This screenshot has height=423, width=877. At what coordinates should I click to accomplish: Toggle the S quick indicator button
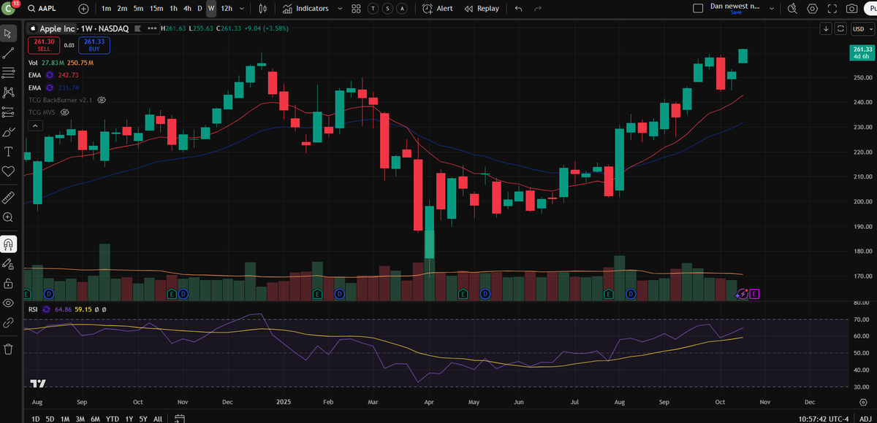pos(388,9)
